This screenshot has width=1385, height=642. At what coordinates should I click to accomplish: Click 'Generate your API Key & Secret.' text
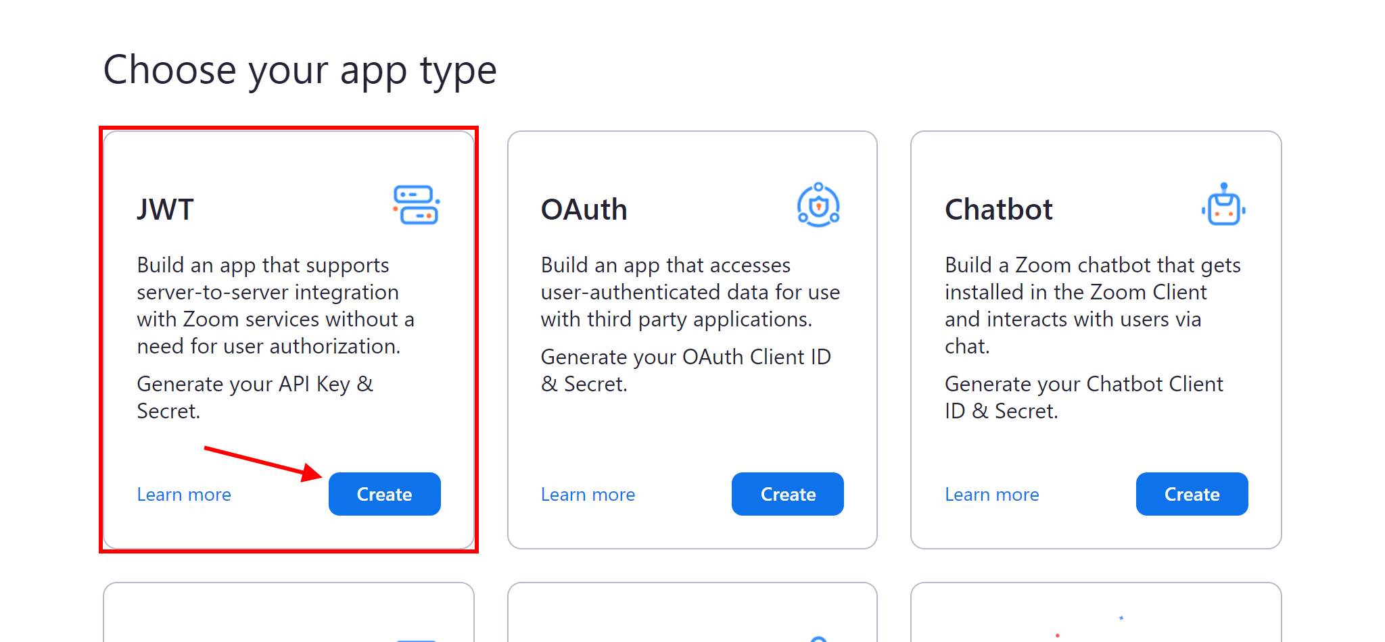(x=255, y=397)
